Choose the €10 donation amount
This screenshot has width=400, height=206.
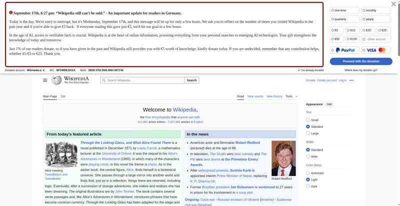352,30
